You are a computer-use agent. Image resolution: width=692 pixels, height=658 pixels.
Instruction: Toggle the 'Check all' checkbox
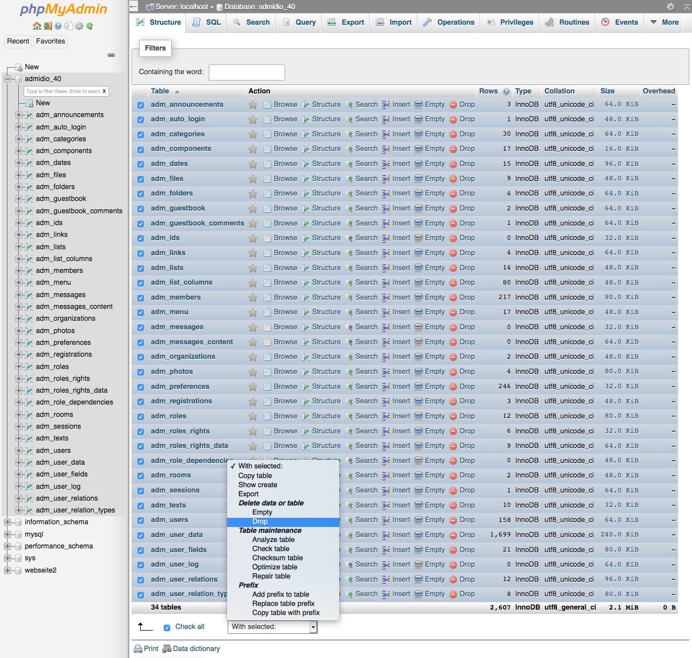pyautogui.click(x=167, y=627)
